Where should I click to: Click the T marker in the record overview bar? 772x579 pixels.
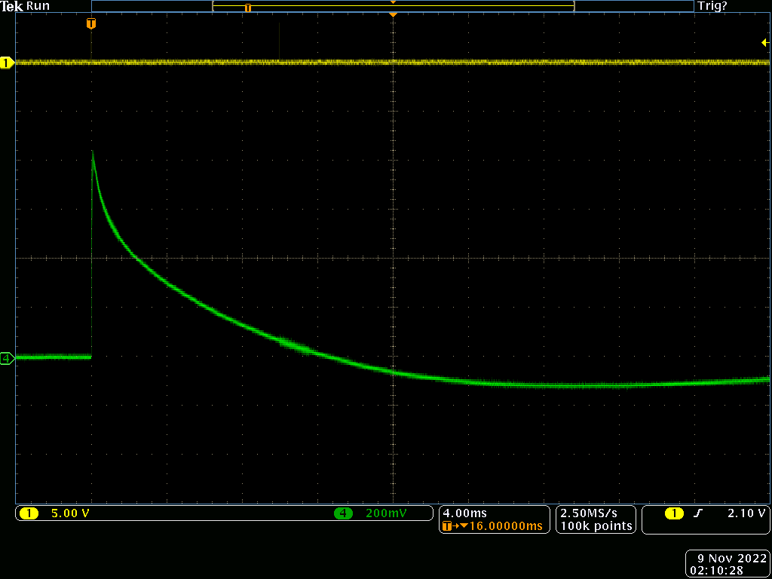click(247, 8)
